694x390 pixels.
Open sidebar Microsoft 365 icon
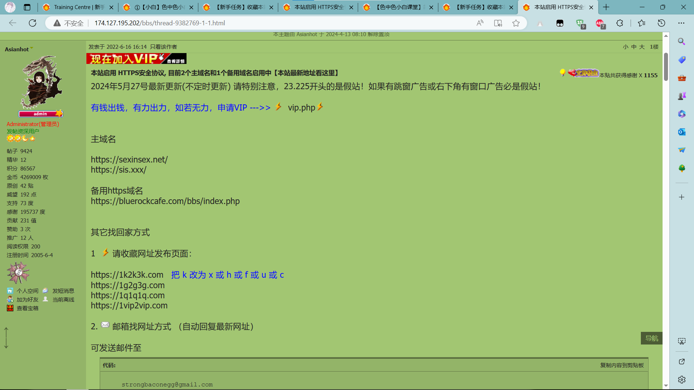point(682,114)
